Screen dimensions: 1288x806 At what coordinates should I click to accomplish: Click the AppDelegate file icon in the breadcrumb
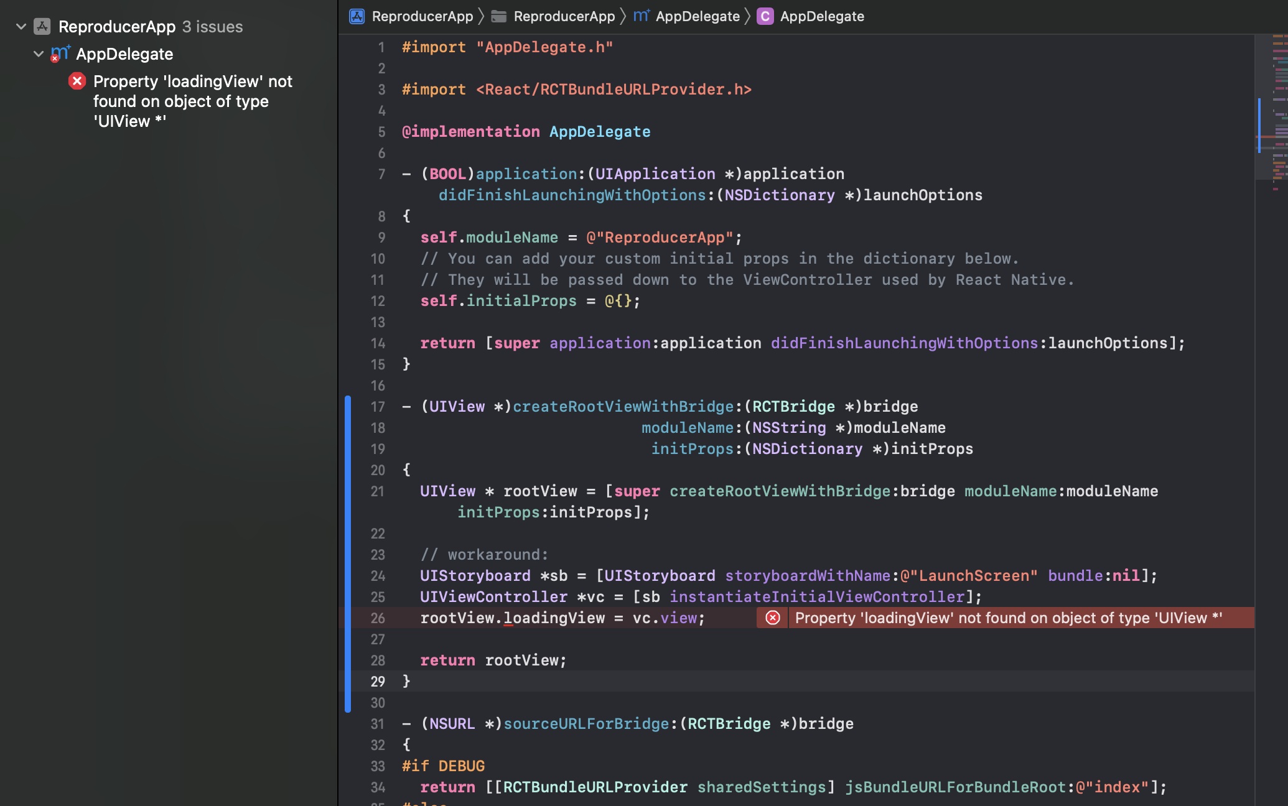[640, 16]
